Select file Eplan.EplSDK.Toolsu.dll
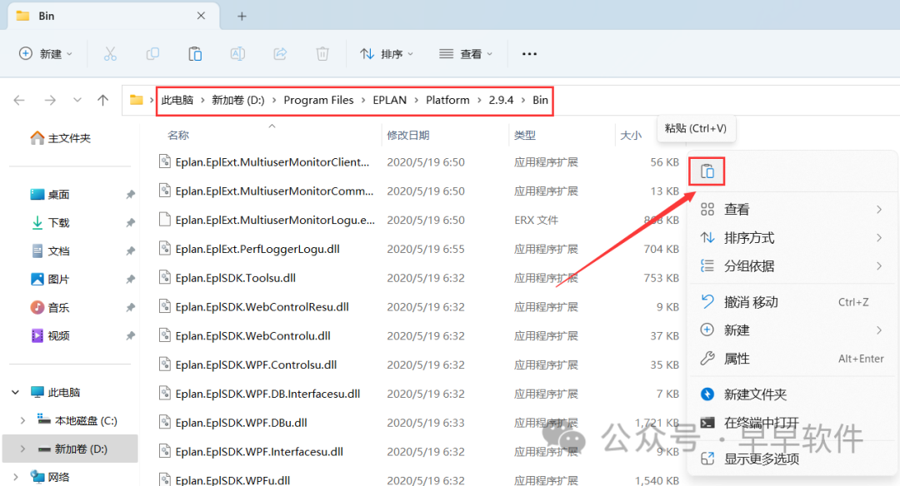The image size is (900, 486). (x=235, y=278)
